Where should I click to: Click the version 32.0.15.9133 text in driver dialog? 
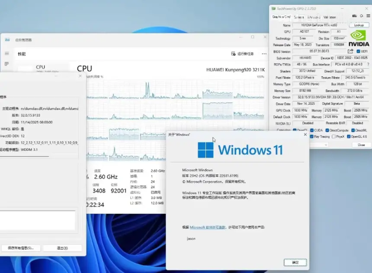pyautogui.click(x=30, y=115)
